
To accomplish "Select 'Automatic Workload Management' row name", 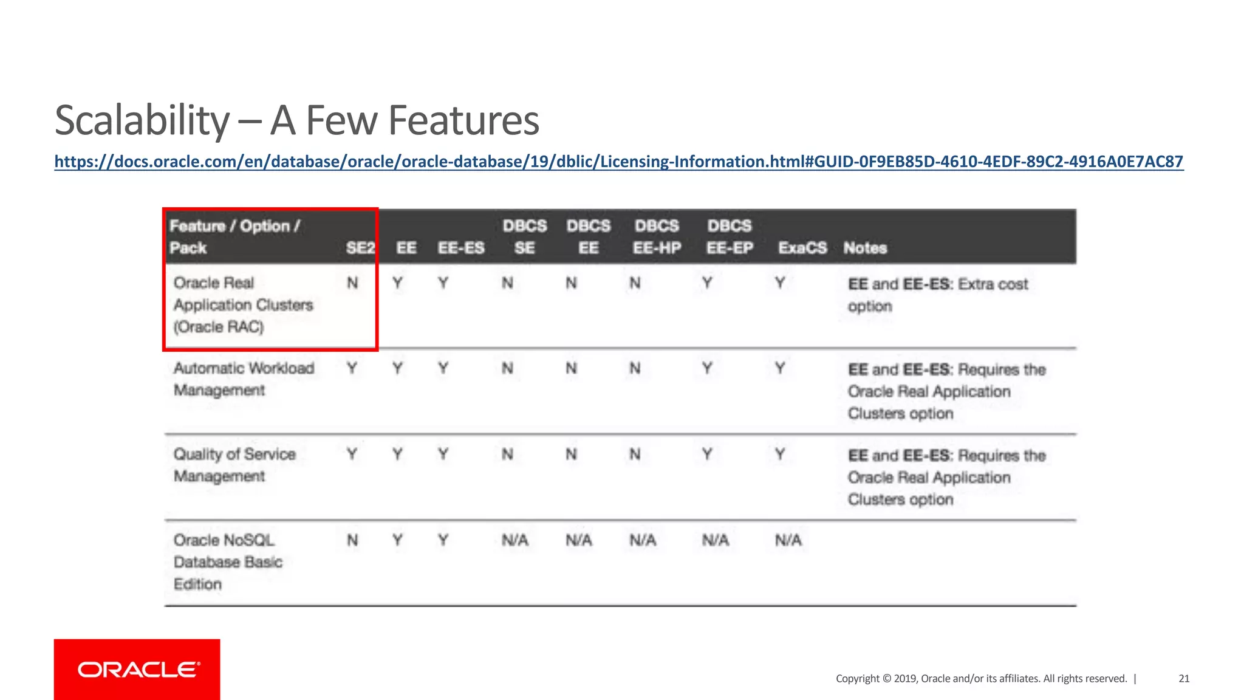I will [244, 379].
